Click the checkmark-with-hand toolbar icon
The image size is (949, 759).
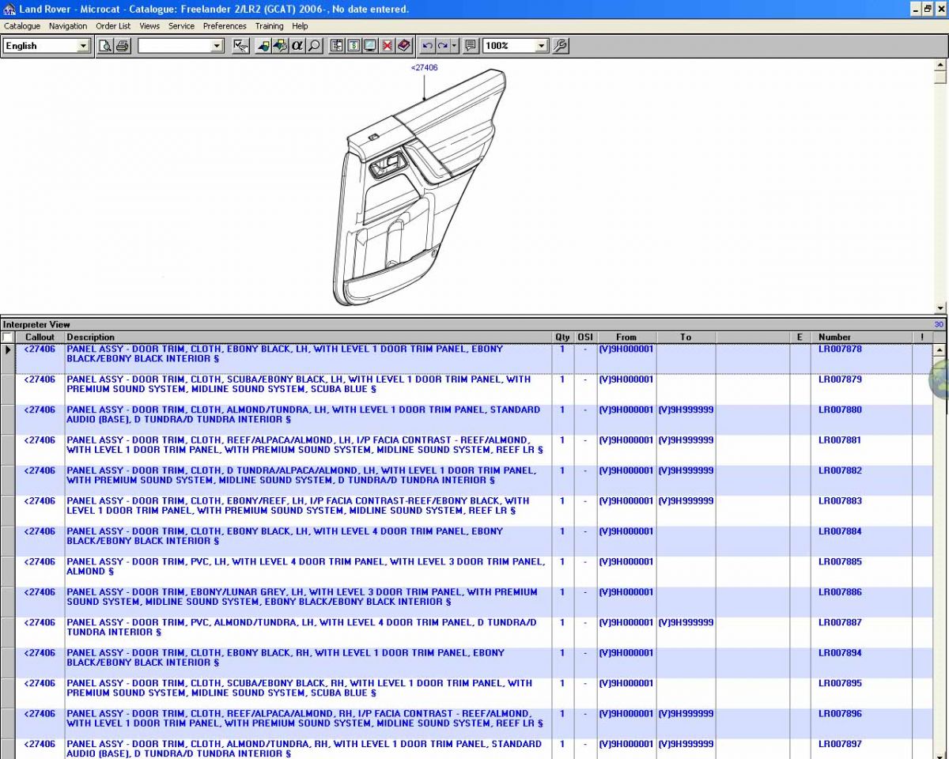point(241,46)
